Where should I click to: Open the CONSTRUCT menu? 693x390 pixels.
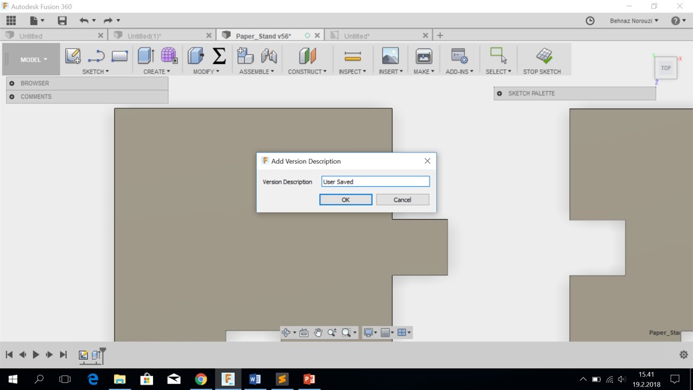click(307, 71)
